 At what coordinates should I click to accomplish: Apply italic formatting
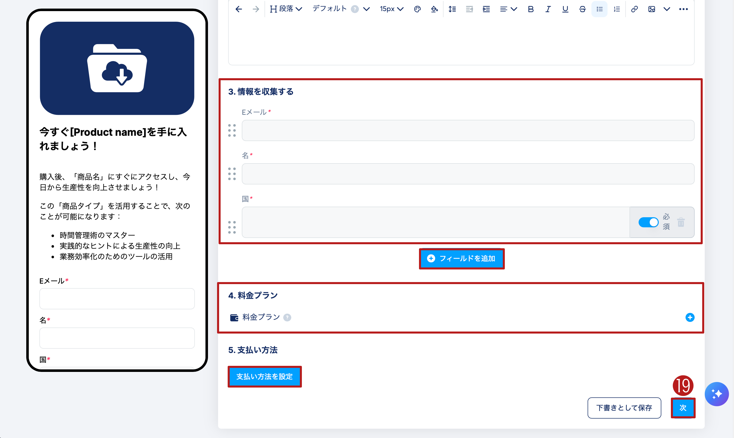[548, 9]
